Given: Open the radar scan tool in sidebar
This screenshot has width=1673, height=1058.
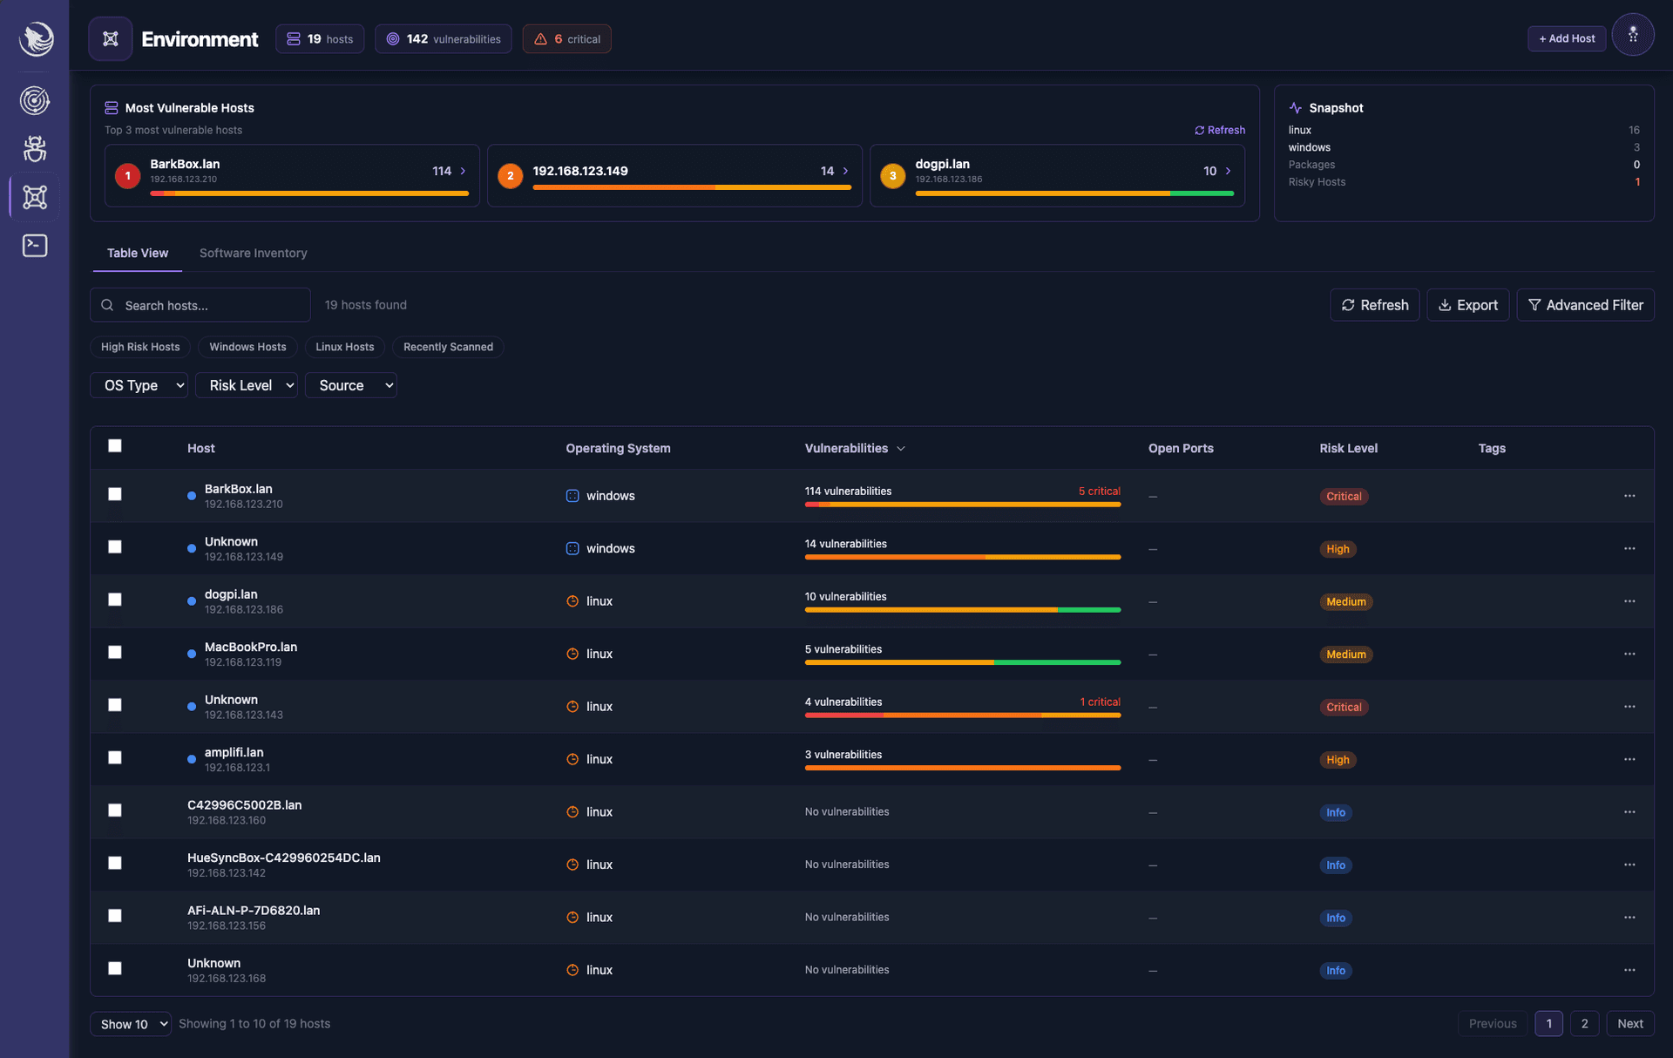Looking at the screenshot, I should 34,100.
